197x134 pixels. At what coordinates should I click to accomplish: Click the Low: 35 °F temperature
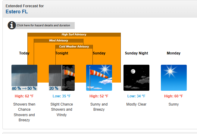[62, 96]
